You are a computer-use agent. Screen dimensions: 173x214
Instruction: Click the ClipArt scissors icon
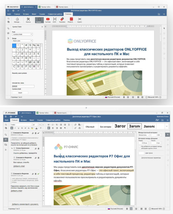[x=80, y=20]
